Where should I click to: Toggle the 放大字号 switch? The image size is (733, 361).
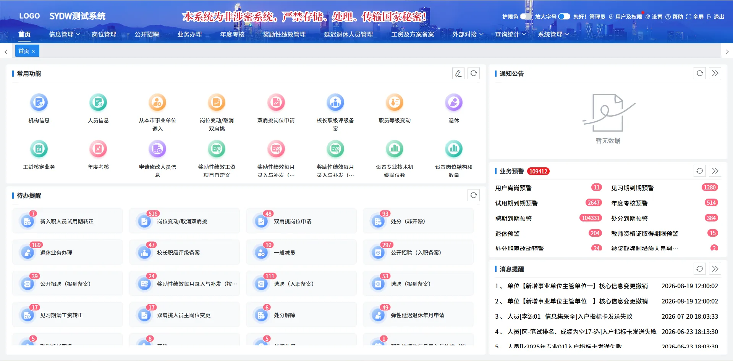pyautogui.click(x=564, y=16)
